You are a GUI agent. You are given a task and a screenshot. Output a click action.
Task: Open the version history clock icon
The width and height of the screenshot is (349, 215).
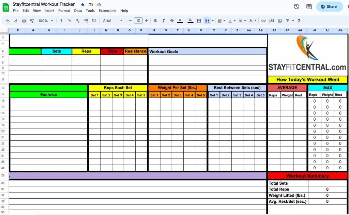coord(297,6)
